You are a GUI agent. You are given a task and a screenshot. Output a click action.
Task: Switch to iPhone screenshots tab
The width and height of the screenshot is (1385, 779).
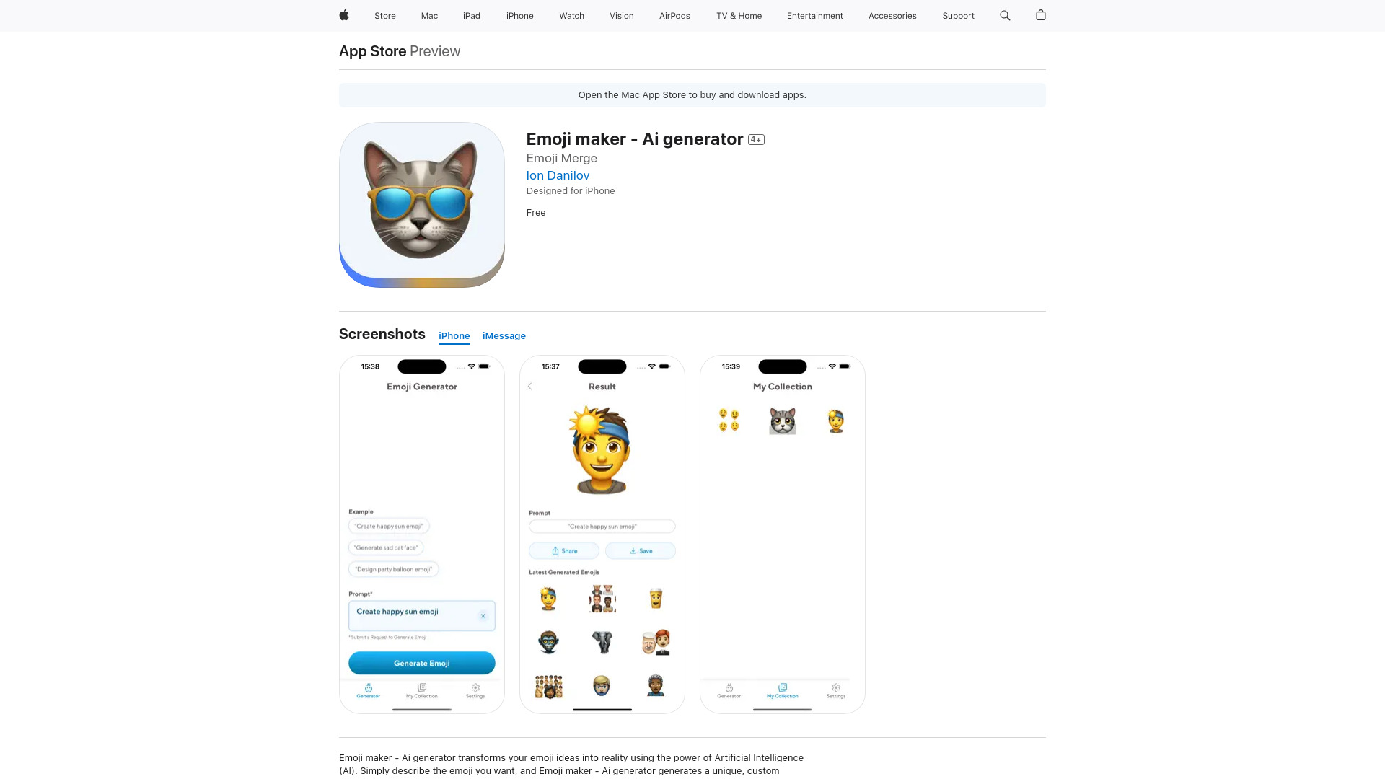click(x=454, y=335)
